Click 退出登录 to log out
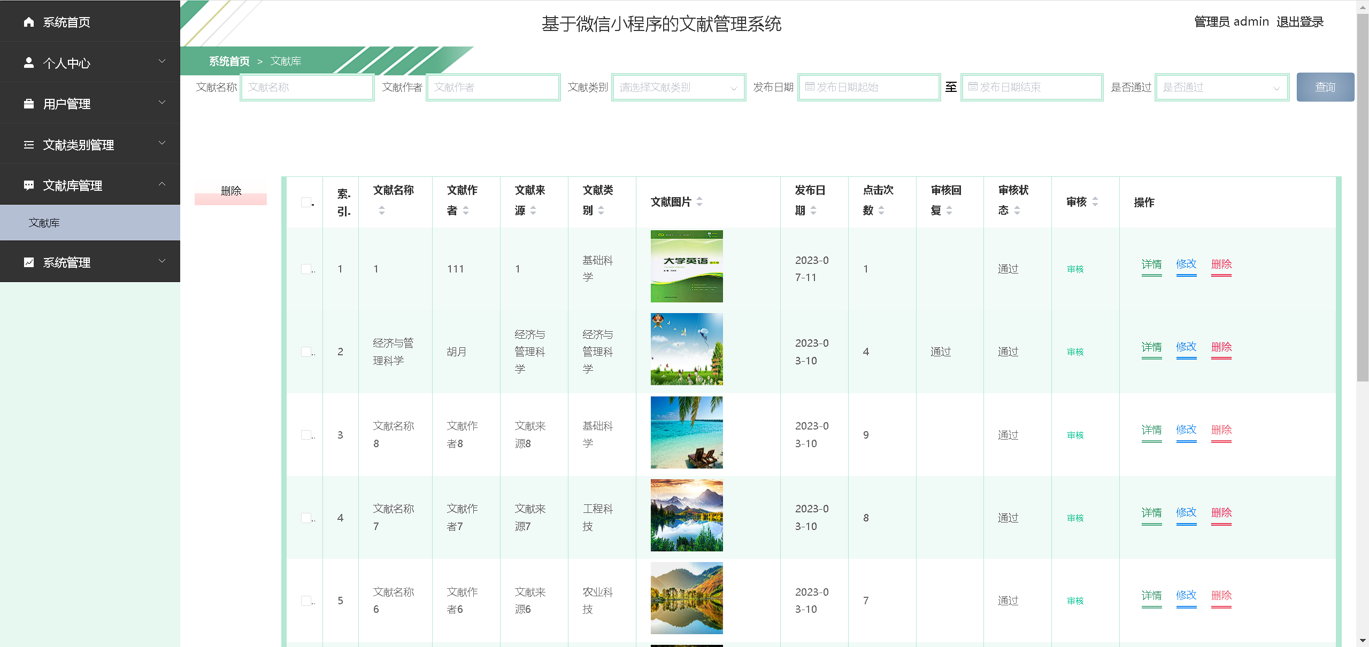The height and width of the screenshot is (647, 1369). 1299,22
